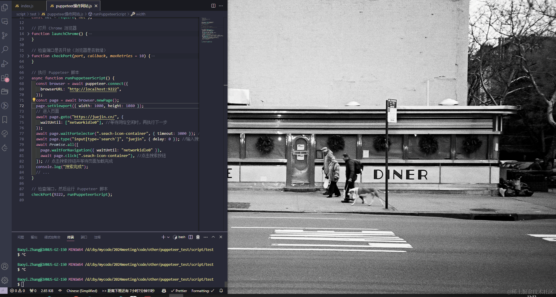
Task: Expand the folded checkPort function on line 32
Action: tap(28, 56)
